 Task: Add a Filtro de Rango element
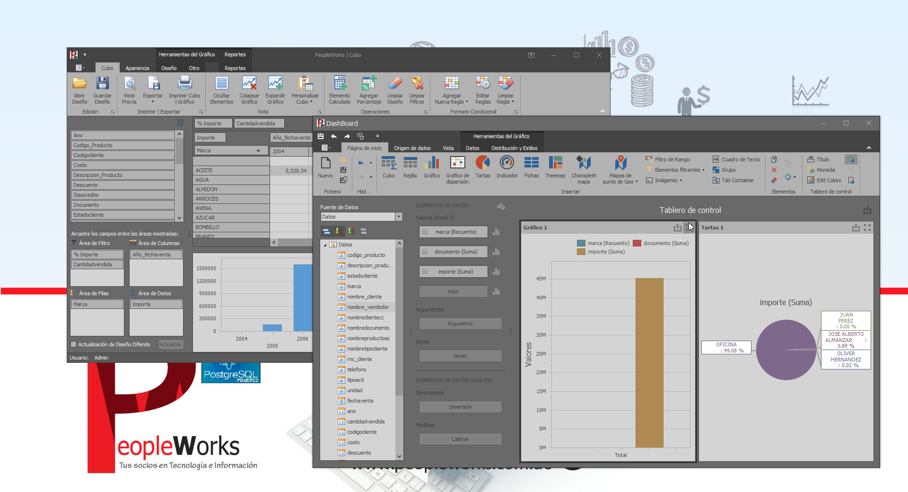pos(668,159)
